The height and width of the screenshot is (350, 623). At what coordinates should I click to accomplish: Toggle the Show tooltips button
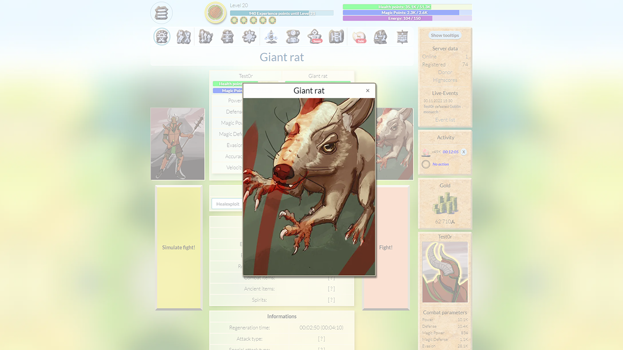(x=445, y=35)
